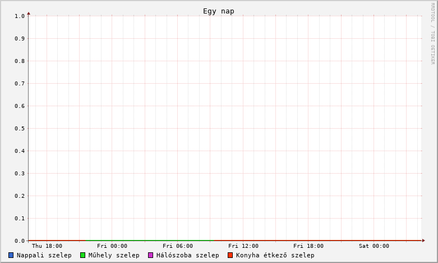
Task: Select the Fri 00:00 time axis label
Action: tap(112, 246)
